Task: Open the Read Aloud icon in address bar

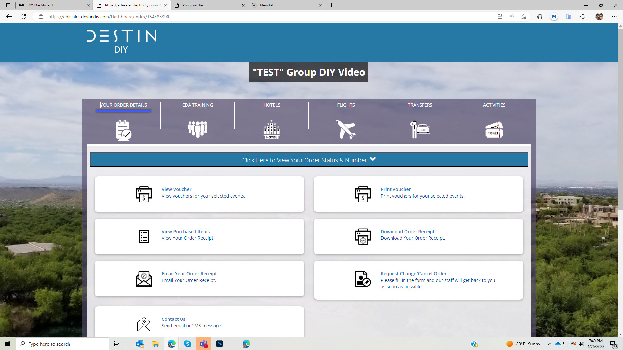Action: [512, 17]
